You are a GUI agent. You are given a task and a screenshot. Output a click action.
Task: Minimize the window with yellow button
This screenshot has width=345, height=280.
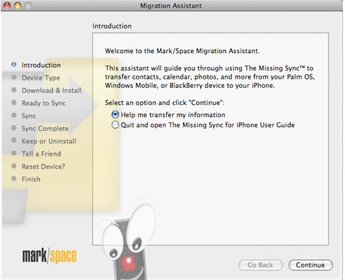coord(18,6)
